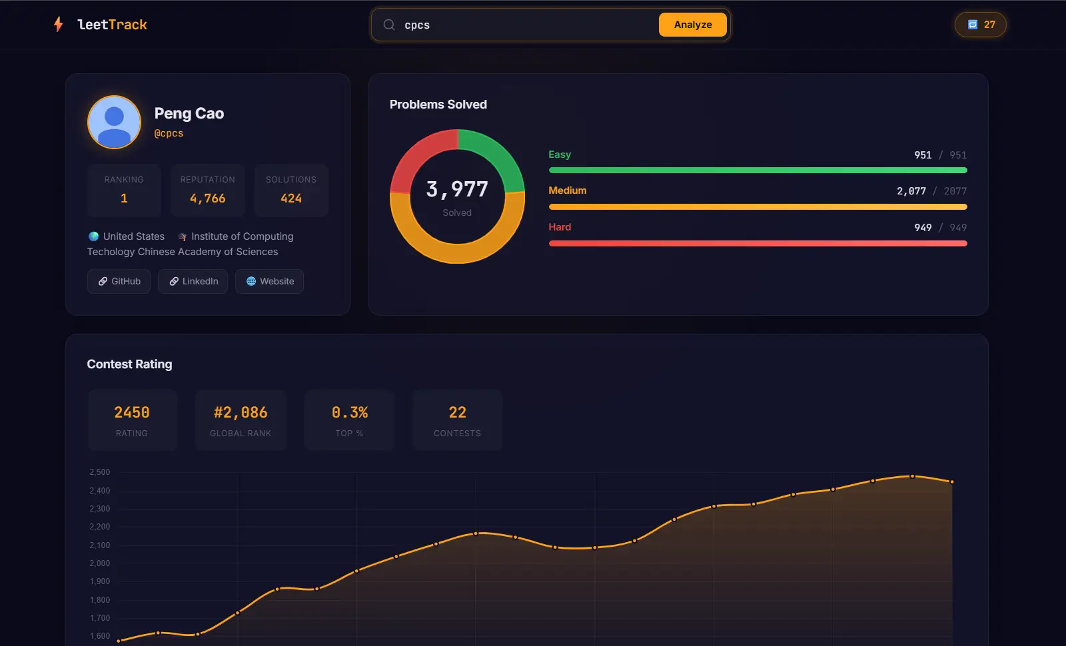Click the Problems Solved heading
The image size is (1066, 646).
(438, 105)
